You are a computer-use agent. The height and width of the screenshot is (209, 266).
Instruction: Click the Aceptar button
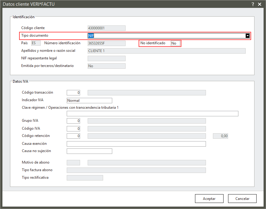coord(209,199)
